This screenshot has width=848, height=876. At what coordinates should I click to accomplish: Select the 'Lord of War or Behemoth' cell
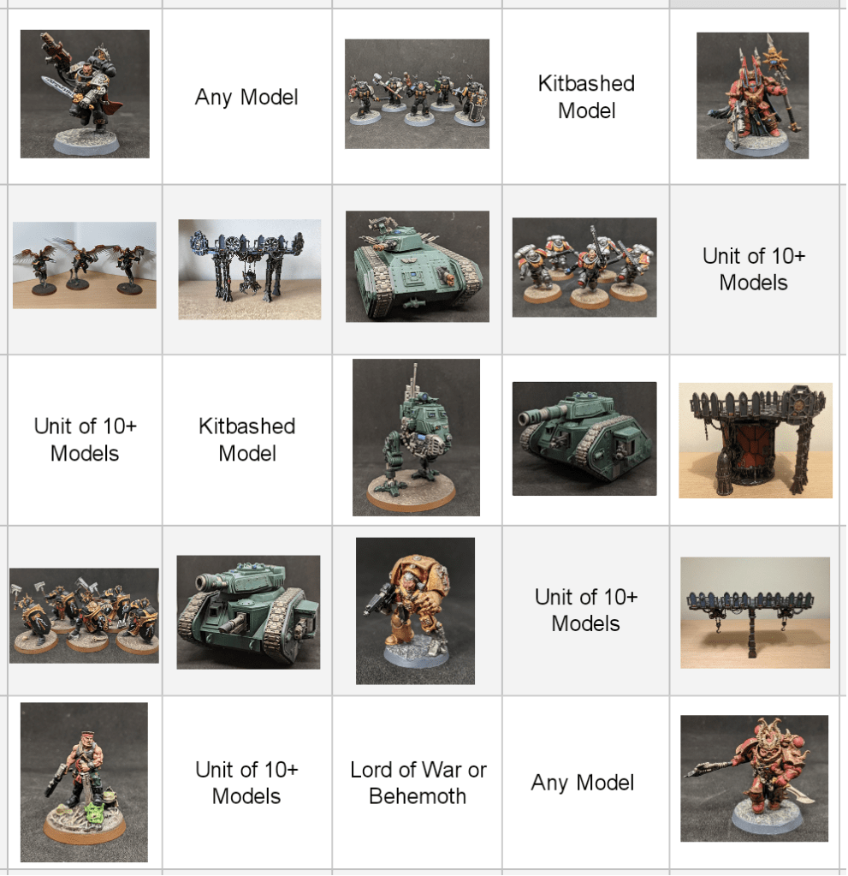pyautogui.click(x=417, y=782)
